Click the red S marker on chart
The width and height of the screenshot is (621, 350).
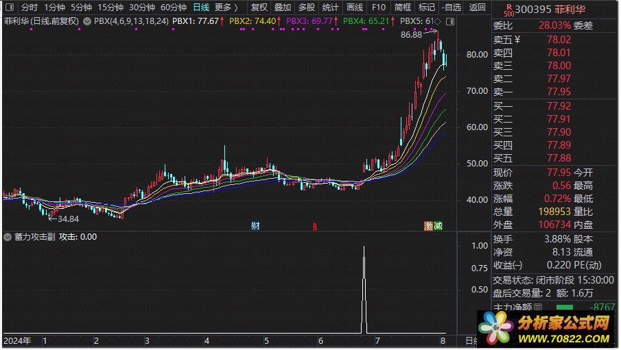tap(314, 226)
